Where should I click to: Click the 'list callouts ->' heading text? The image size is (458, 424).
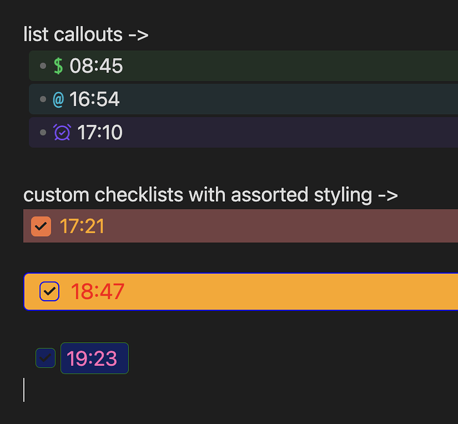[x=85, y=34]
